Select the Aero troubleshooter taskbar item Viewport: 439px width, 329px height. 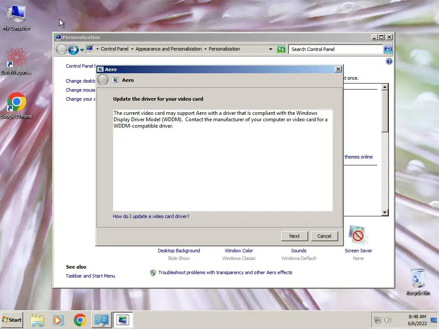(123, 320)
